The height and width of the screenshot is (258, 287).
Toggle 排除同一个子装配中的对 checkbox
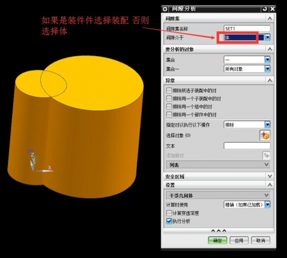(169, 99)
